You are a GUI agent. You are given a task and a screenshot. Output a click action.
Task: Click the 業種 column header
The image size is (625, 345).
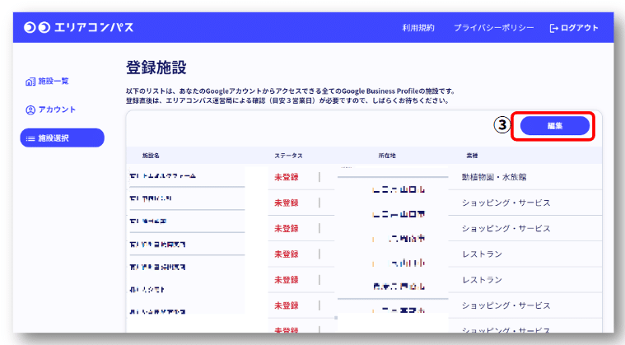pos(473,155)
